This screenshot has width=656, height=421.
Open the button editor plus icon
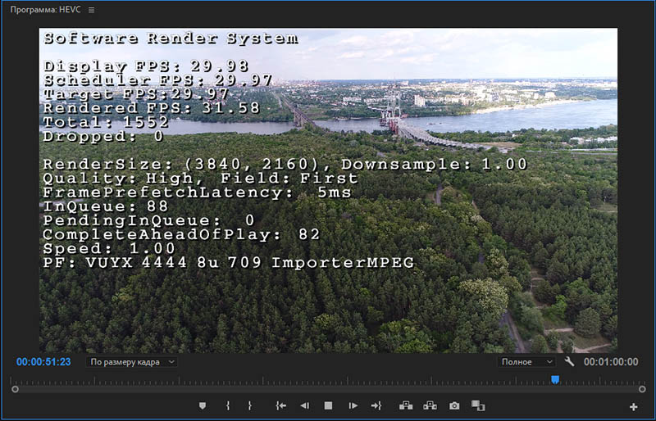[633, 406]
